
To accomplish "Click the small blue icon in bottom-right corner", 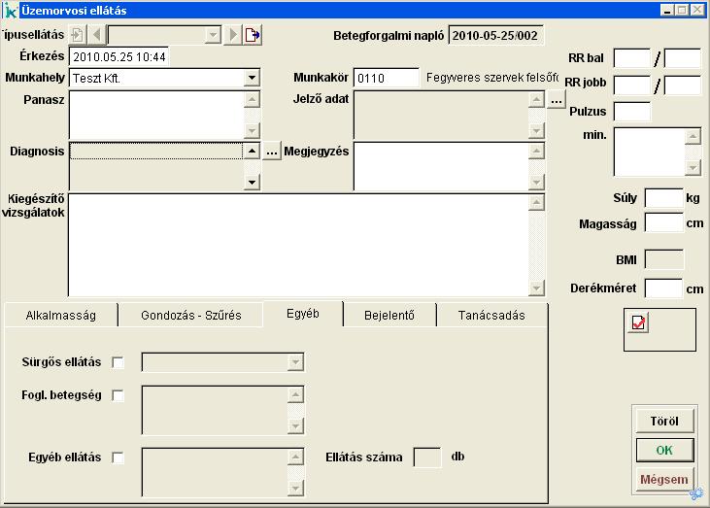I will pyautogui.click(x=696, y=494).
